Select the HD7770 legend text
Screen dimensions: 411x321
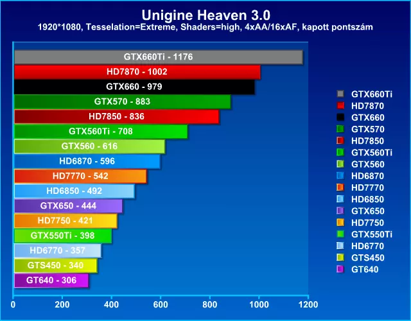367,187
